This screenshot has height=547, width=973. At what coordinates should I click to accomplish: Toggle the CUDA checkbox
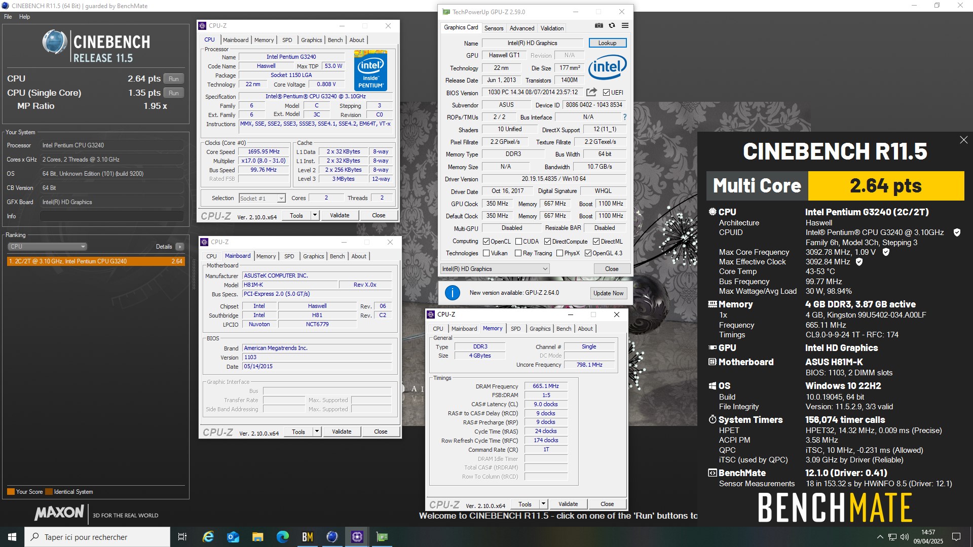(x=518, y=242)
